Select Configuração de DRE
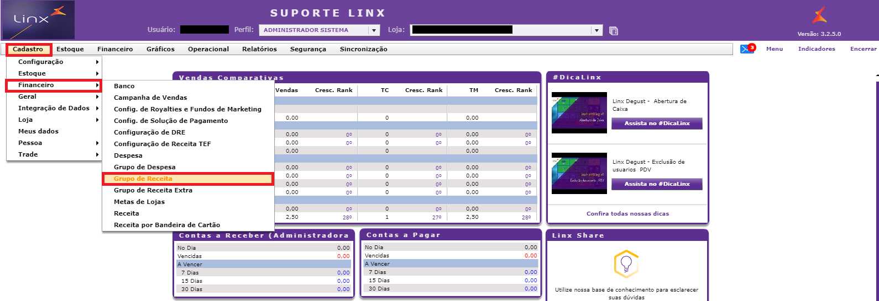879x301 pixels. (x=188, y=132)
